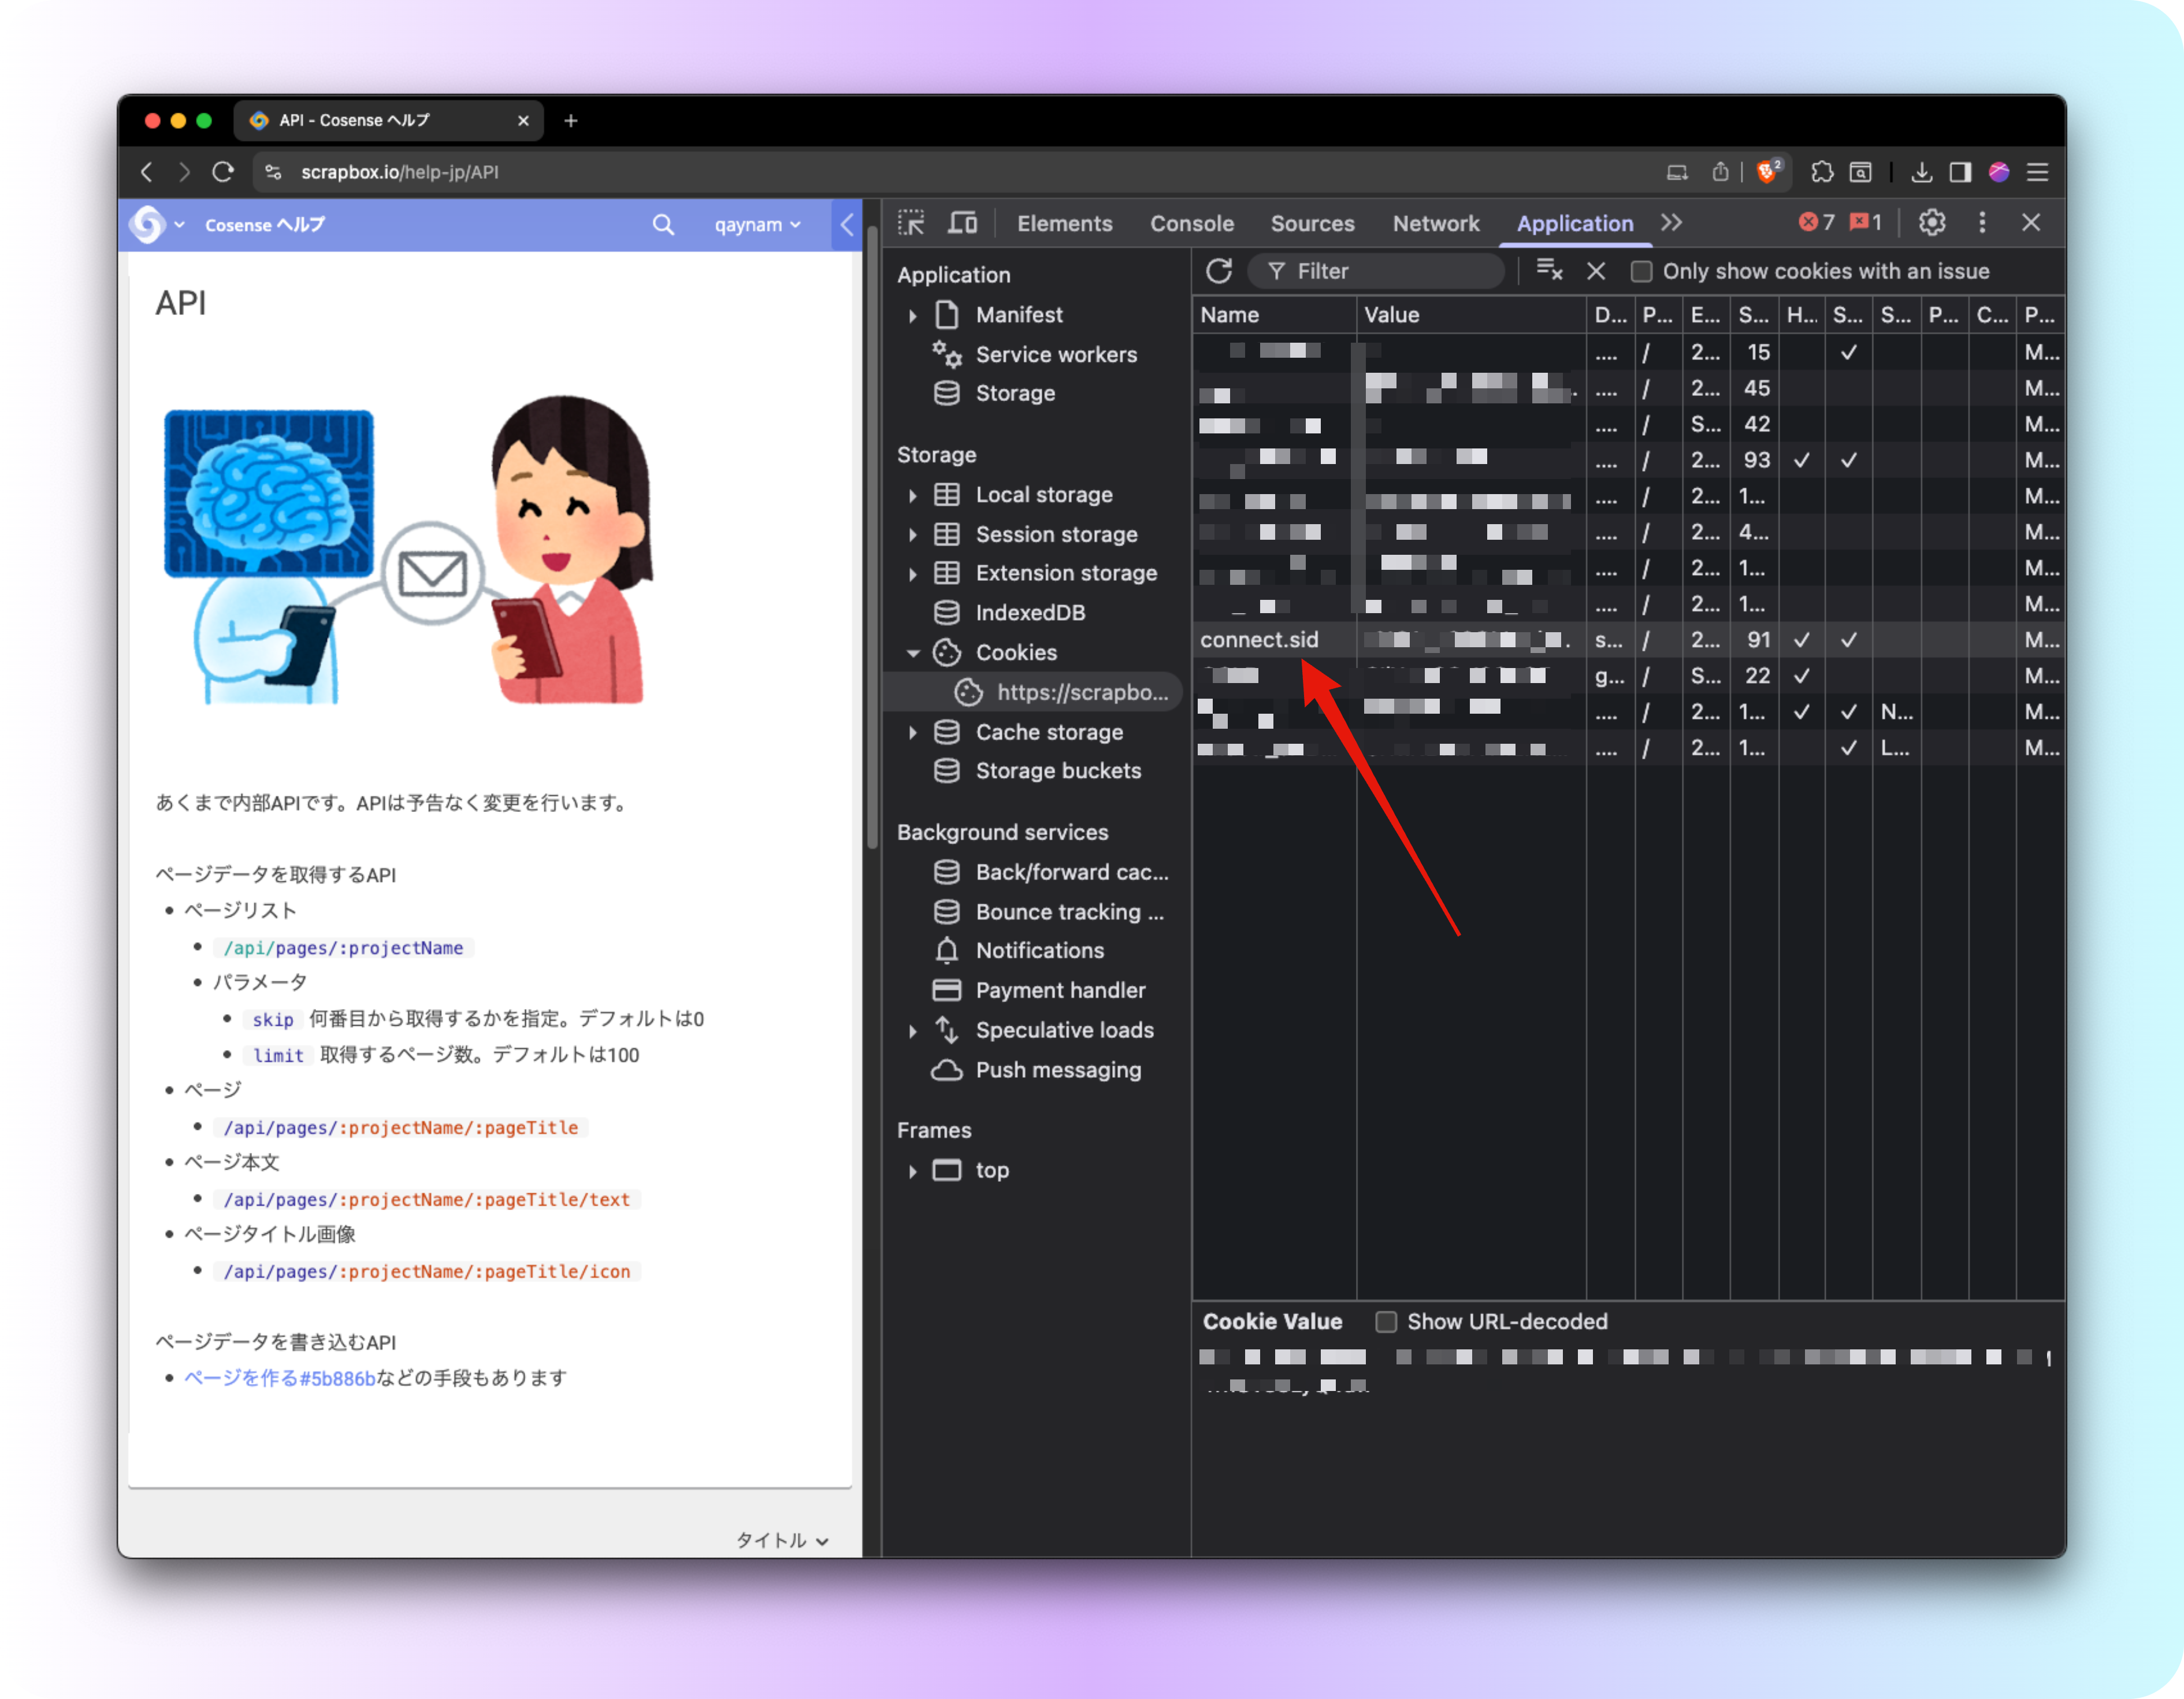2184x1699 pixels.
Task: Toggle the device toolbar icon
Action: point(962,223)
